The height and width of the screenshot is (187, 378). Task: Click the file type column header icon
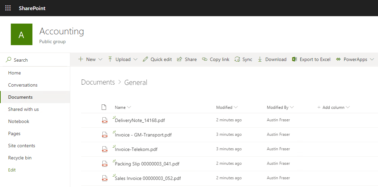(x=104, y=107)
